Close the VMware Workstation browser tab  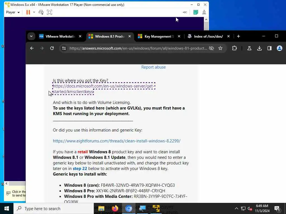click(x=80, y=37)
